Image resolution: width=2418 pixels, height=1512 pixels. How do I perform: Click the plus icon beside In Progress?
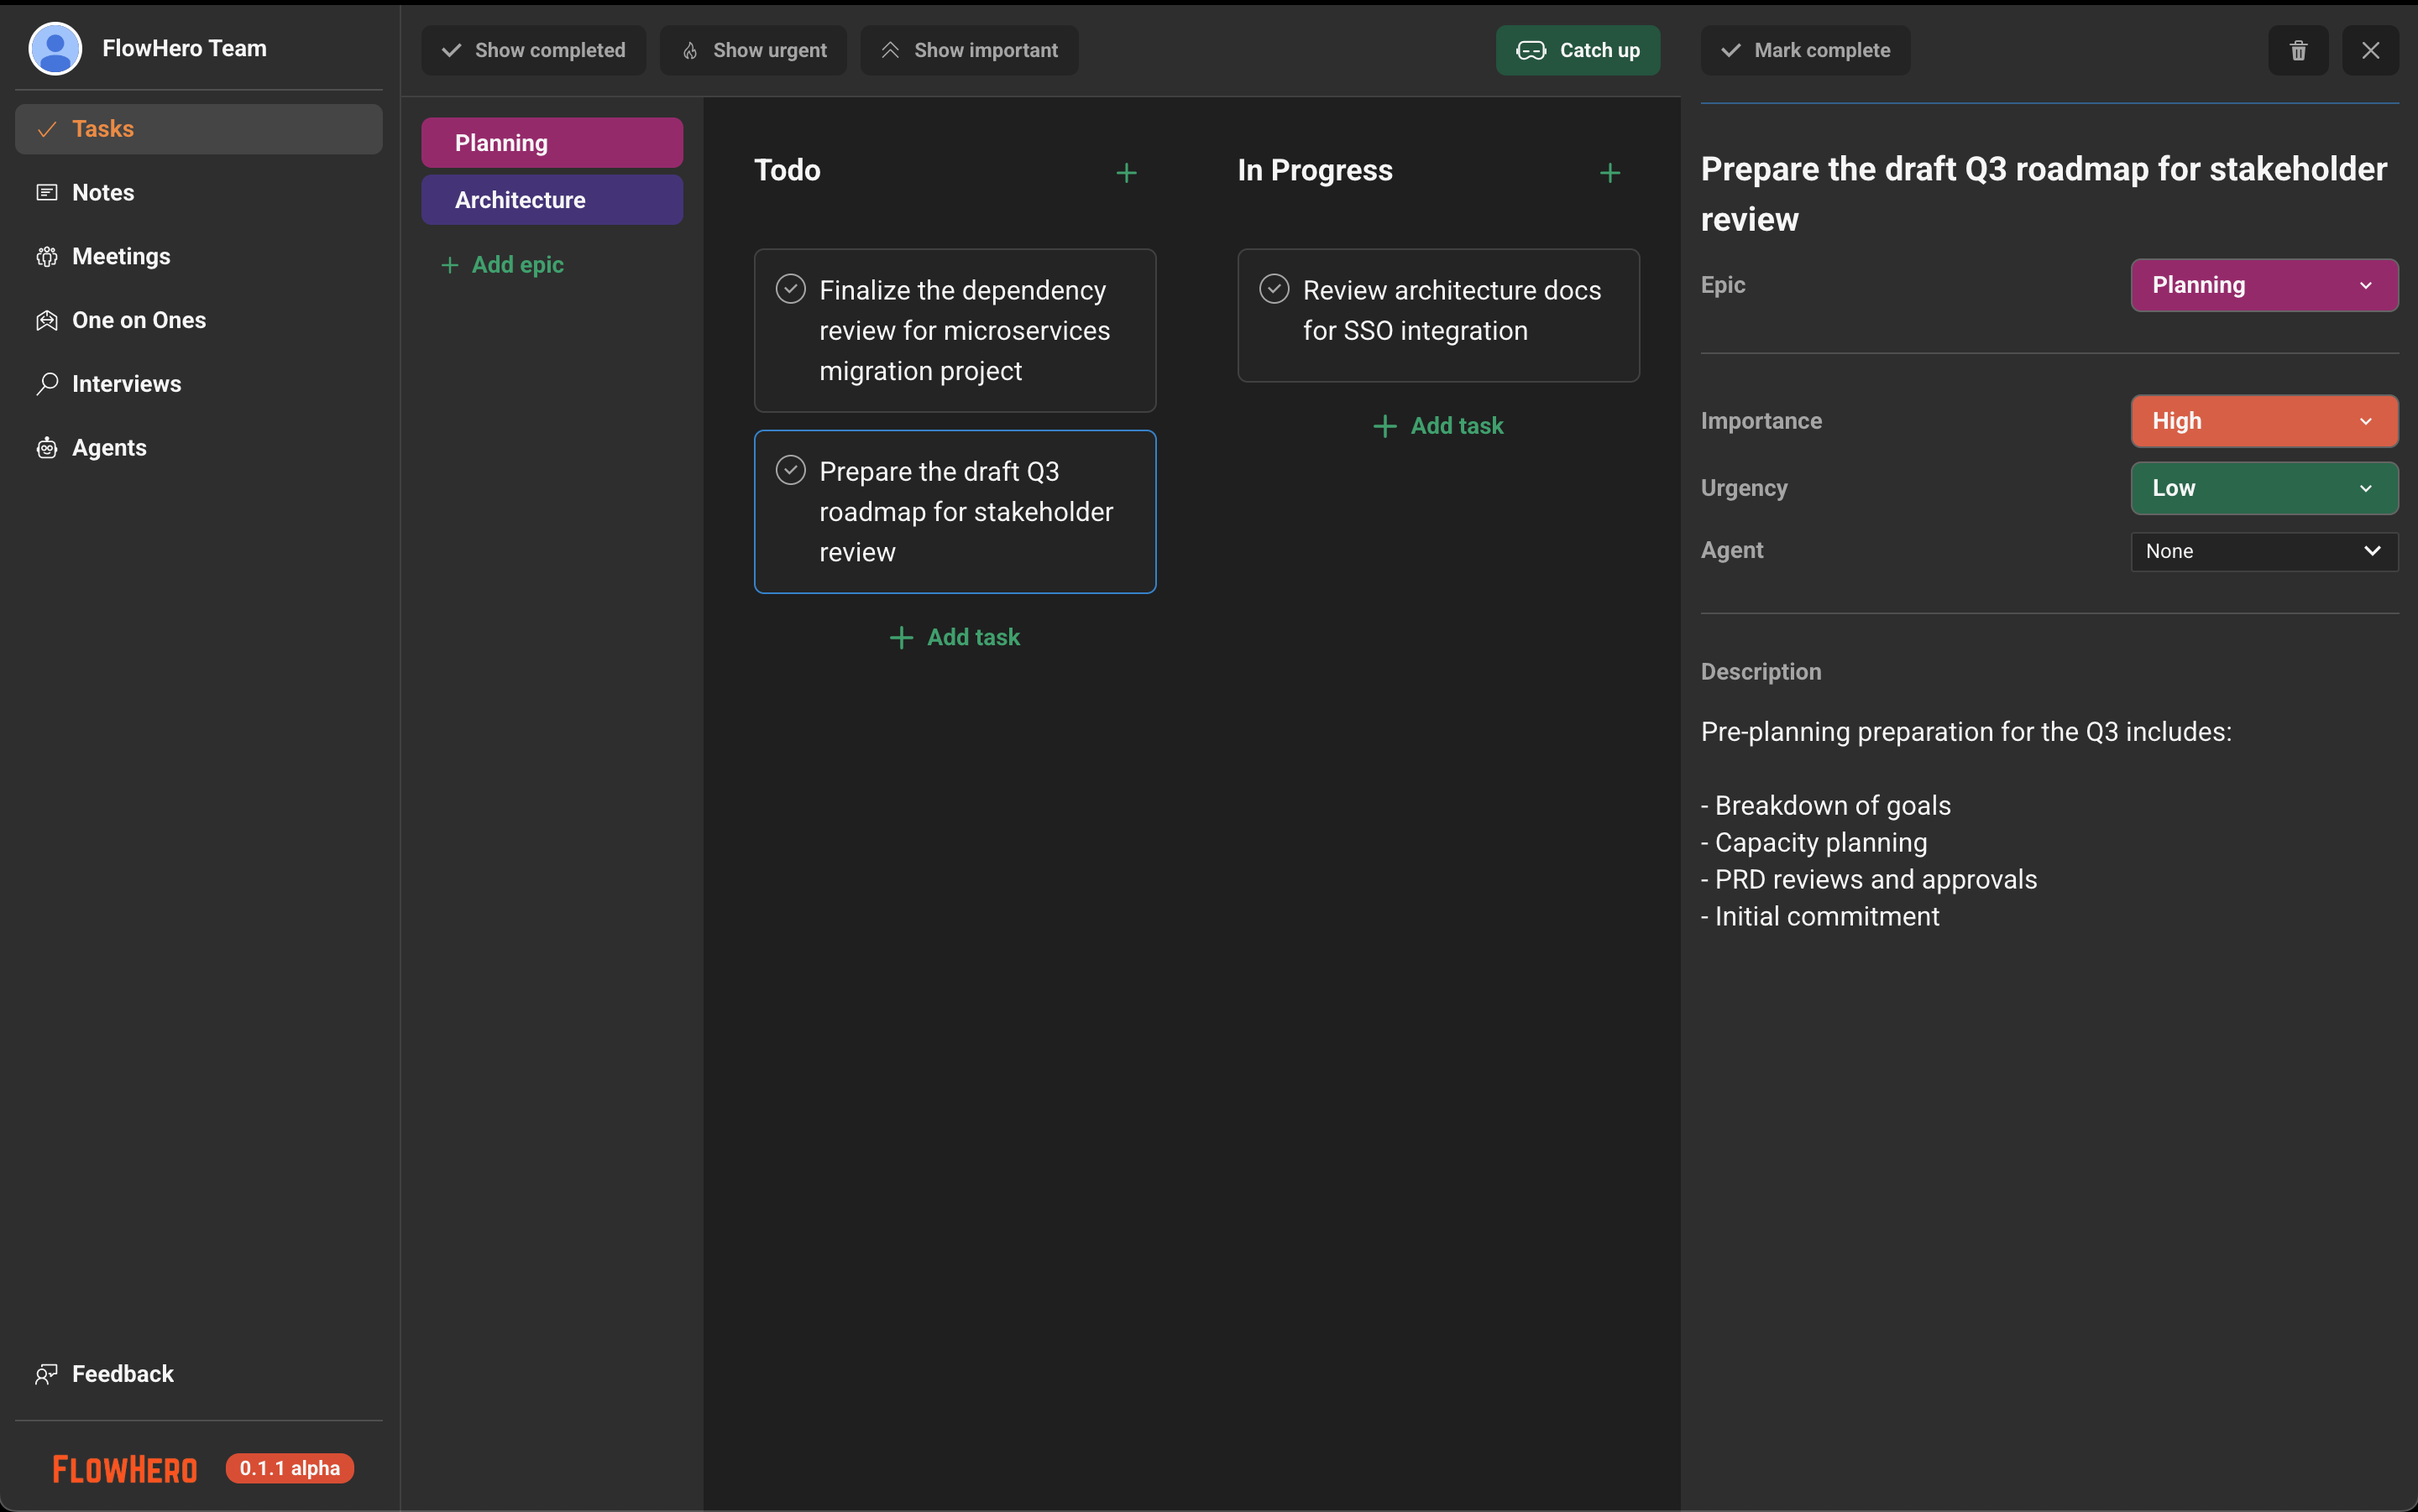pyautogui.click(x=1609, y=173)
